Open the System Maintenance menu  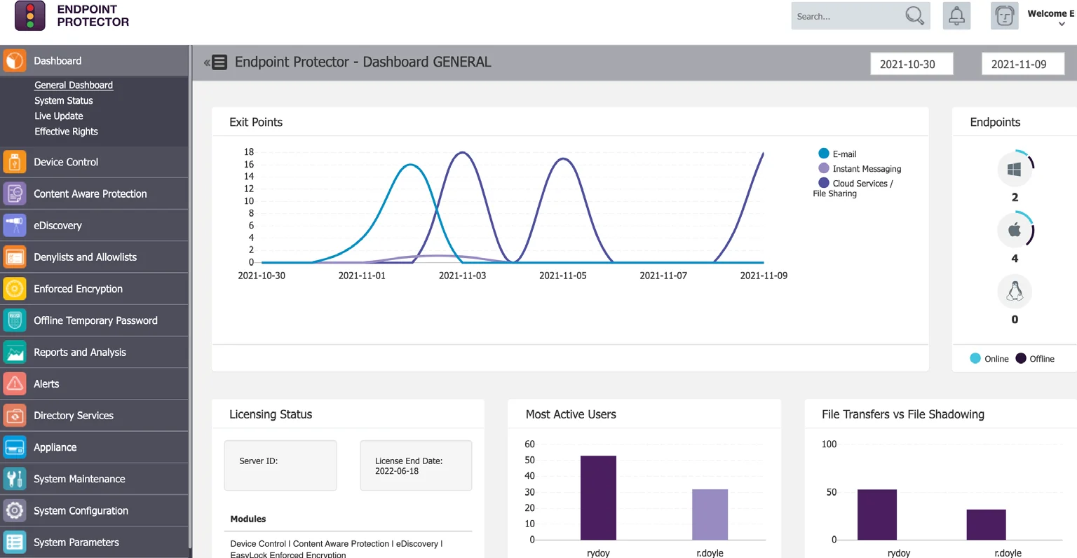coord(95,479)
